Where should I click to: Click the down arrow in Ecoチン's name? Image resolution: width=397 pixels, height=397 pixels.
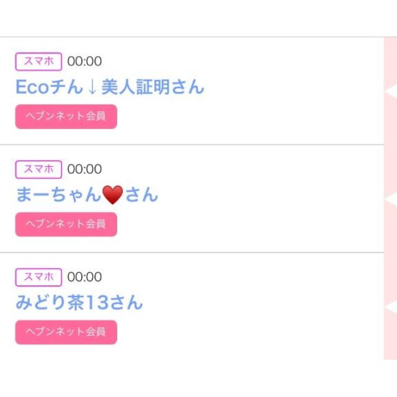point(92,87)
